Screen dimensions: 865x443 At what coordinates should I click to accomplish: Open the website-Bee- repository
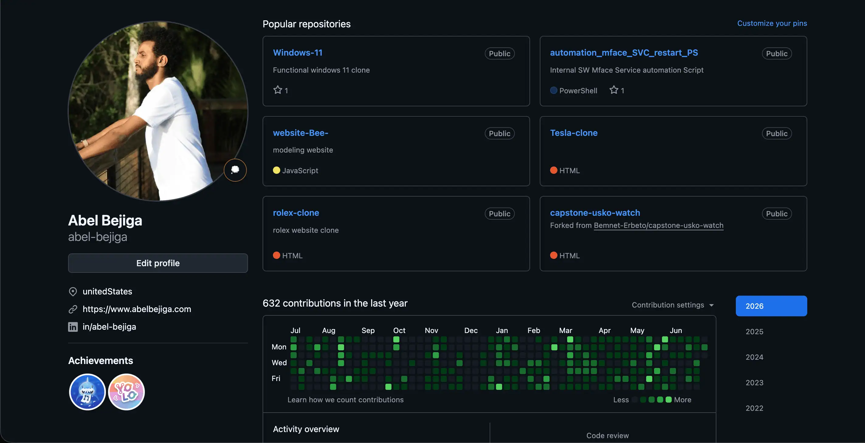301,133
